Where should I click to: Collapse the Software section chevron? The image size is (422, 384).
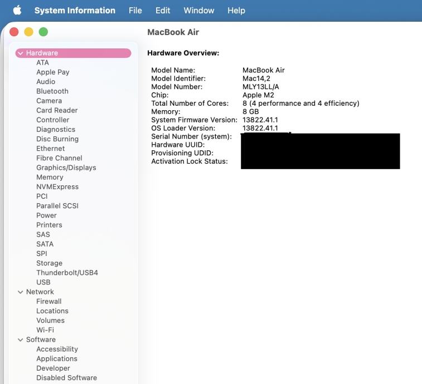coord(20,339)
